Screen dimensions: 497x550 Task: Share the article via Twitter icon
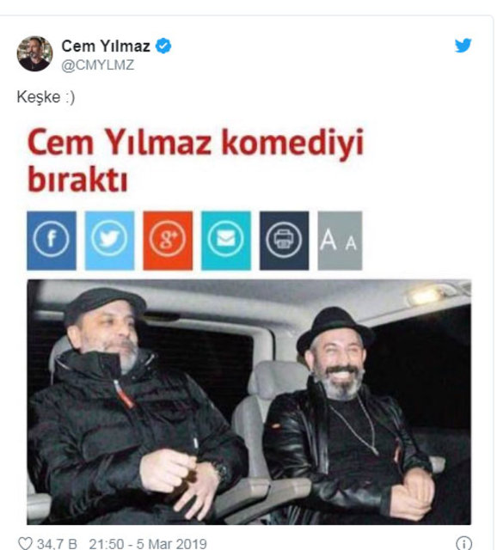(x=109, y=241)
